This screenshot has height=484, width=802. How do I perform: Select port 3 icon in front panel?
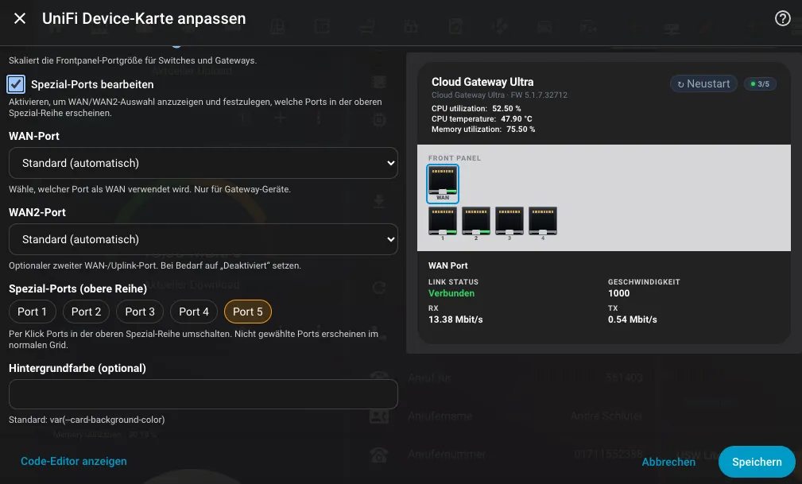[509, 223]
